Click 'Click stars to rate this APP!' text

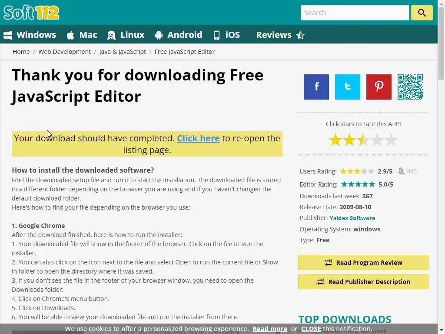click(363, 124)
